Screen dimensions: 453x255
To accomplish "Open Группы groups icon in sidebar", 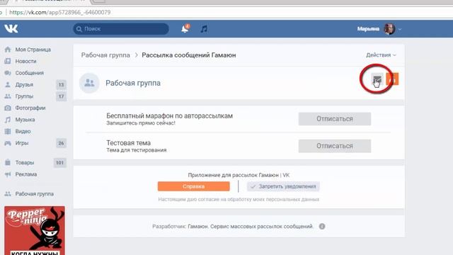I will pyautogui.click(x=8, y=96).
